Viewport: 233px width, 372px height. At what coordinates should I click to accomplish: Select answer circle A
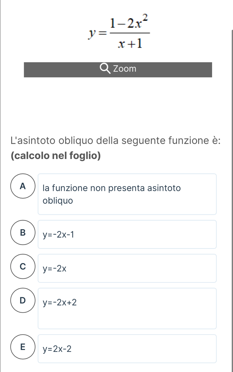click(x=23, y=186)
